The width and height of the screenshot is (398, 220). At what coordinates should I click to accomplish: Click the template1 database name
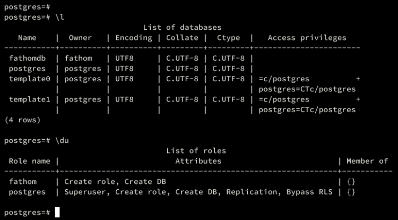[x=30, y=99]
